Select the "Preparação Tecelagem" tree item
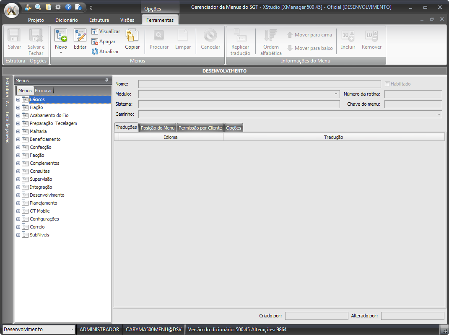 coord(53,123)
